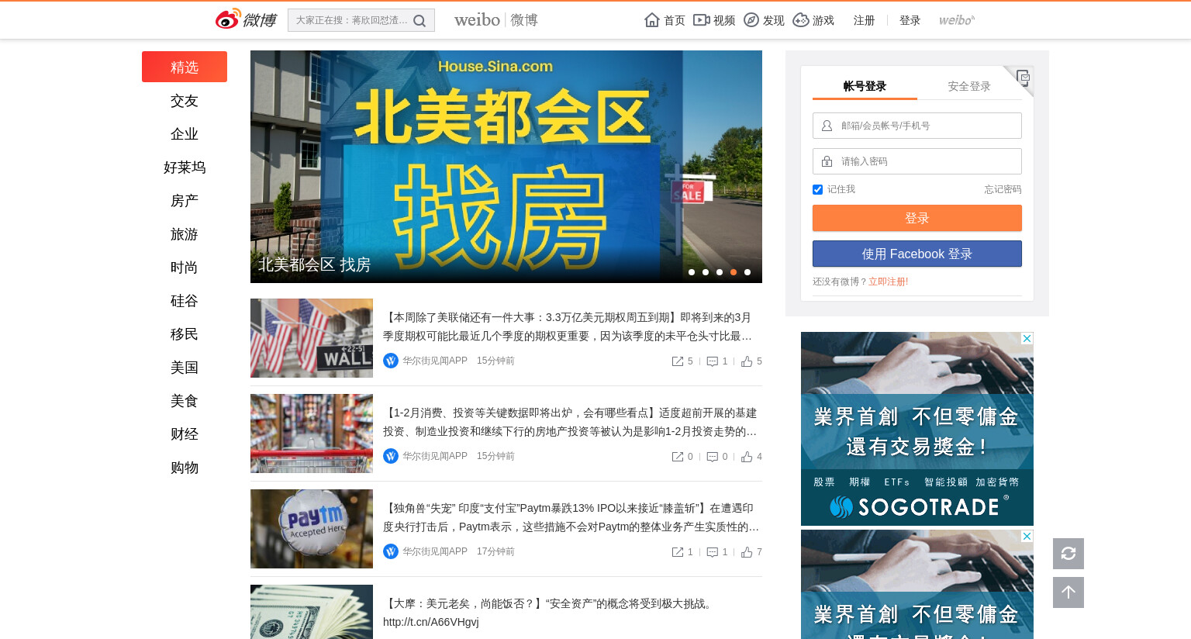Open the 北美都会区 找房 banner

coord(506,167)
